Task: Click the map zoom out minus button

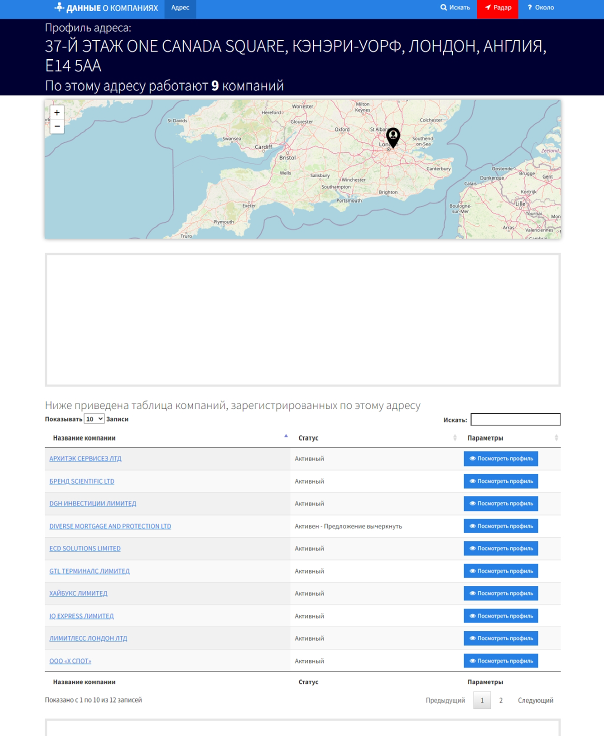Action: coord(57,126)
